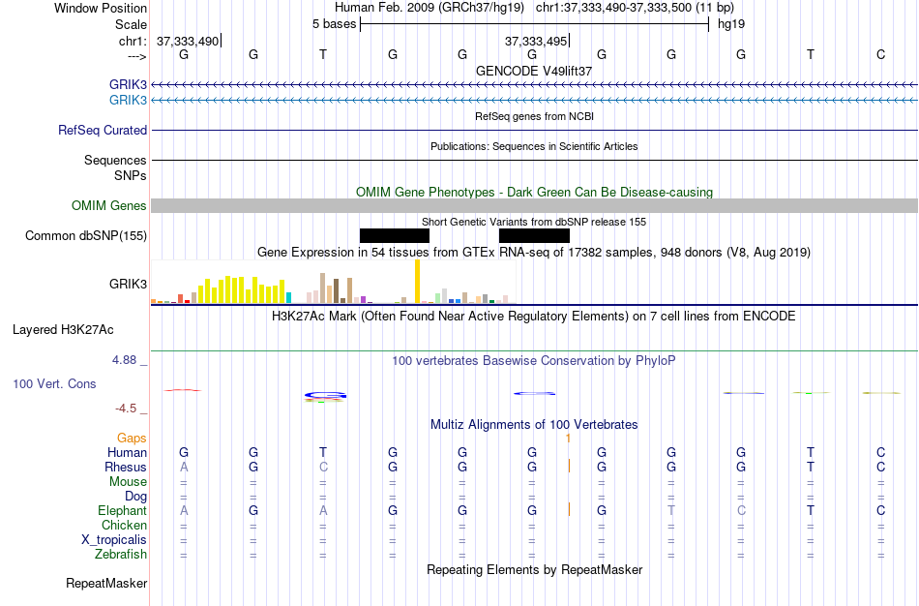Click the orange '1' gap indicator
Image resolution: width=919 pixels, height=606 pixels.
568,439
